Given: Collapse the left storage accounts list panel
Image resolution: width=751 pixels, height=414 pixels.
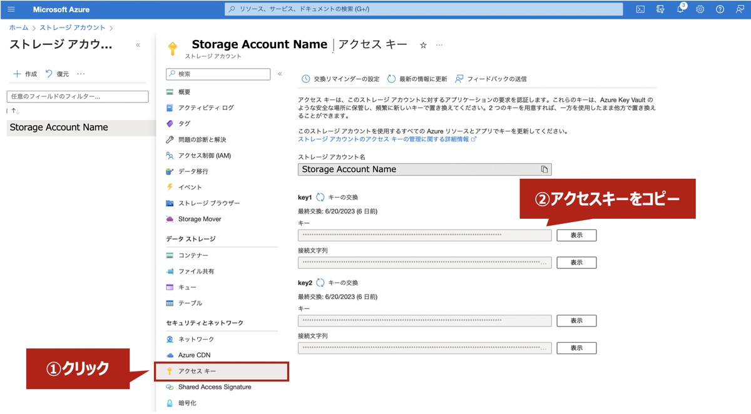Looking at the screenshot, I should pos(138,44).
